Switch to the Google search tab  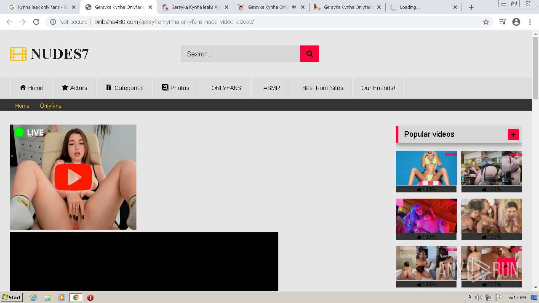click(41, 7)
